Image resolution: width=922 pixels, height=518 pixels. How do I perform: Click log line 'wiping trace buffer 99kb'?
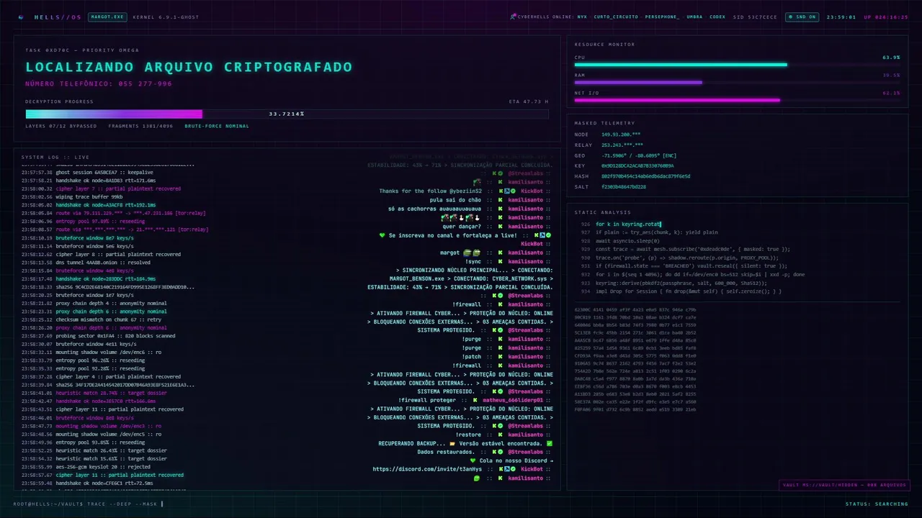pyautogui.click(x=89, y=196)
